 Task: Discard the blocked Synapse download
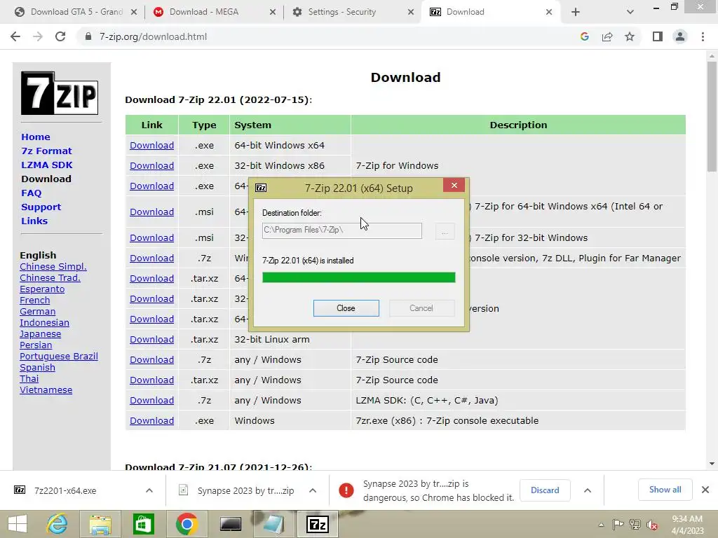(x=545, y=490)
